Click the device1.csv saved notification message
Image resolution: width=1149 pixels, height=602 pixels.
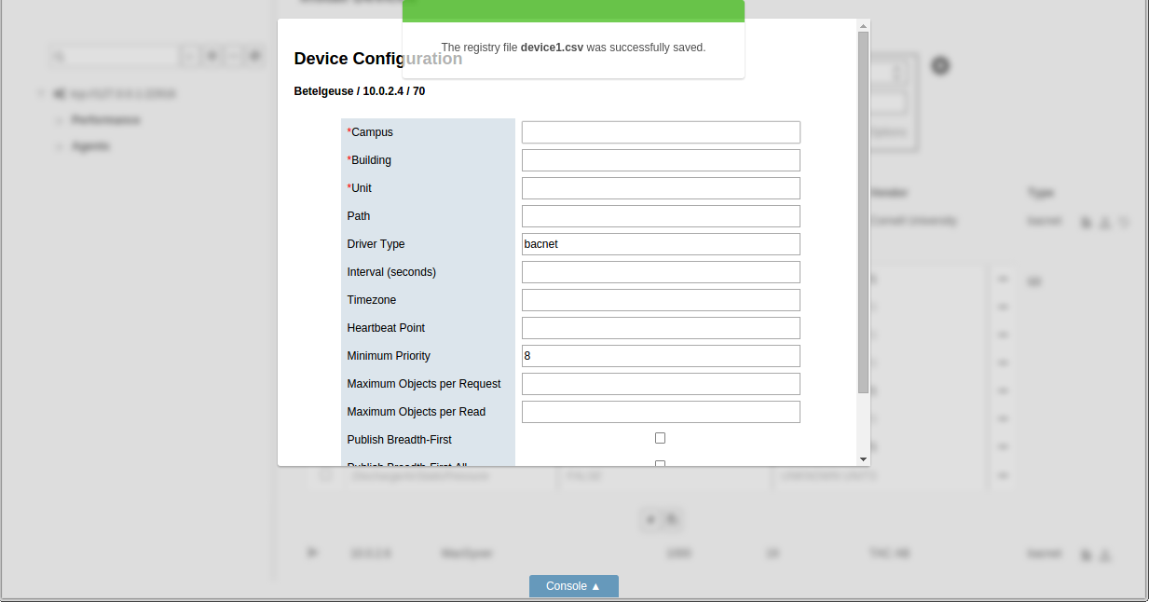[x=573, y=48]
